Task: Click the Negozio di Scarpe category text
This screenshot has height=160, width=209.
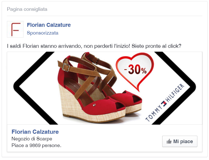Action: 32,139
